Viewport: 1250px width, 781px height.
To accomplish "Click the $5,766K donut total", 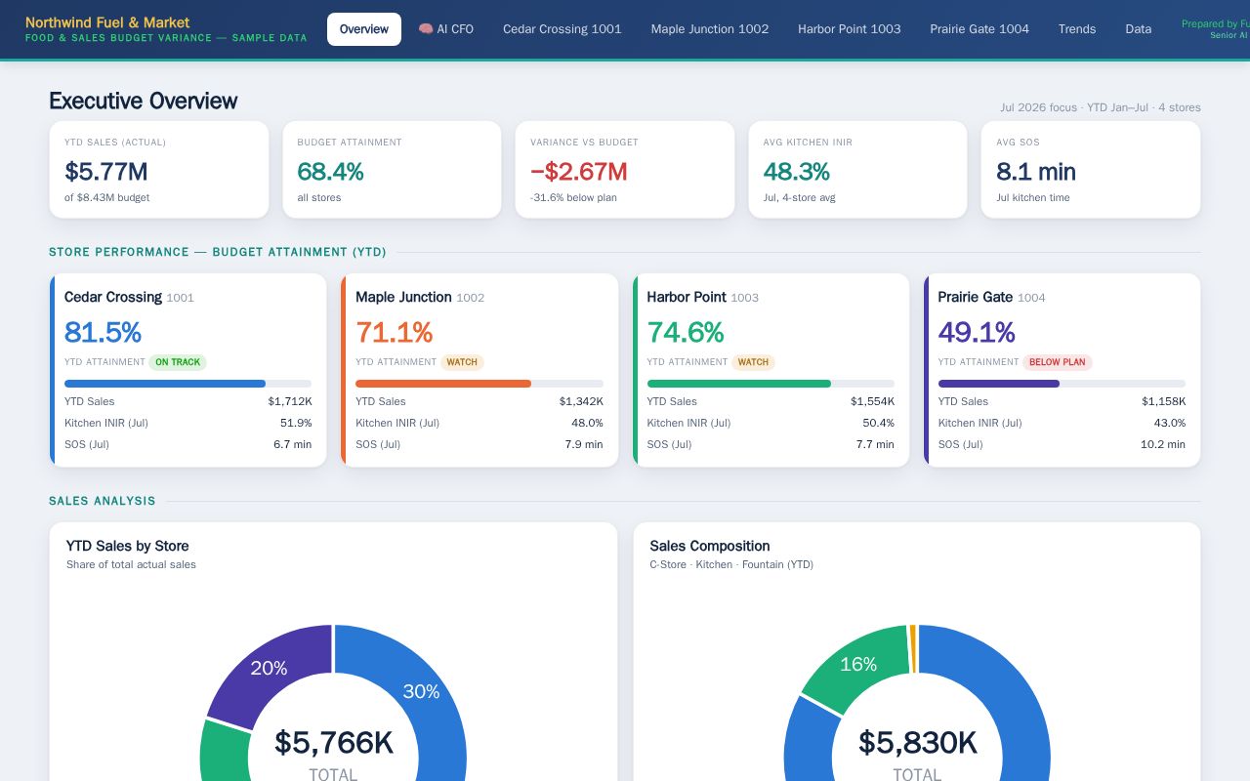I will click(x=334, y=743).
